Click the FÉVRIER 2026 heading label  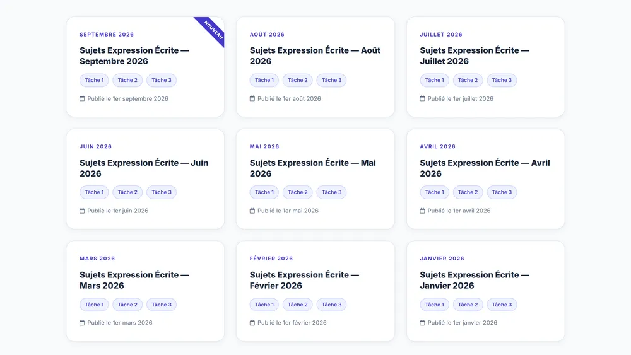(x=271, y=259)
